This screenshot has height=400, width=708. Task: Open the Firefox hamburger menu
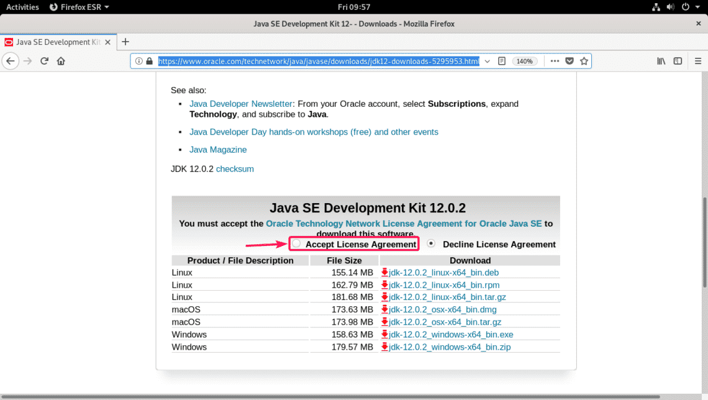[x=698, y=61]
